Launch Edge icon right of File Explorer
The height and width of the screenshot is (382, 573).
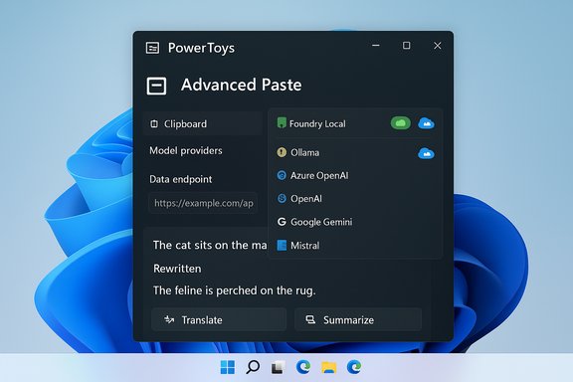click(x=354, y=367)
